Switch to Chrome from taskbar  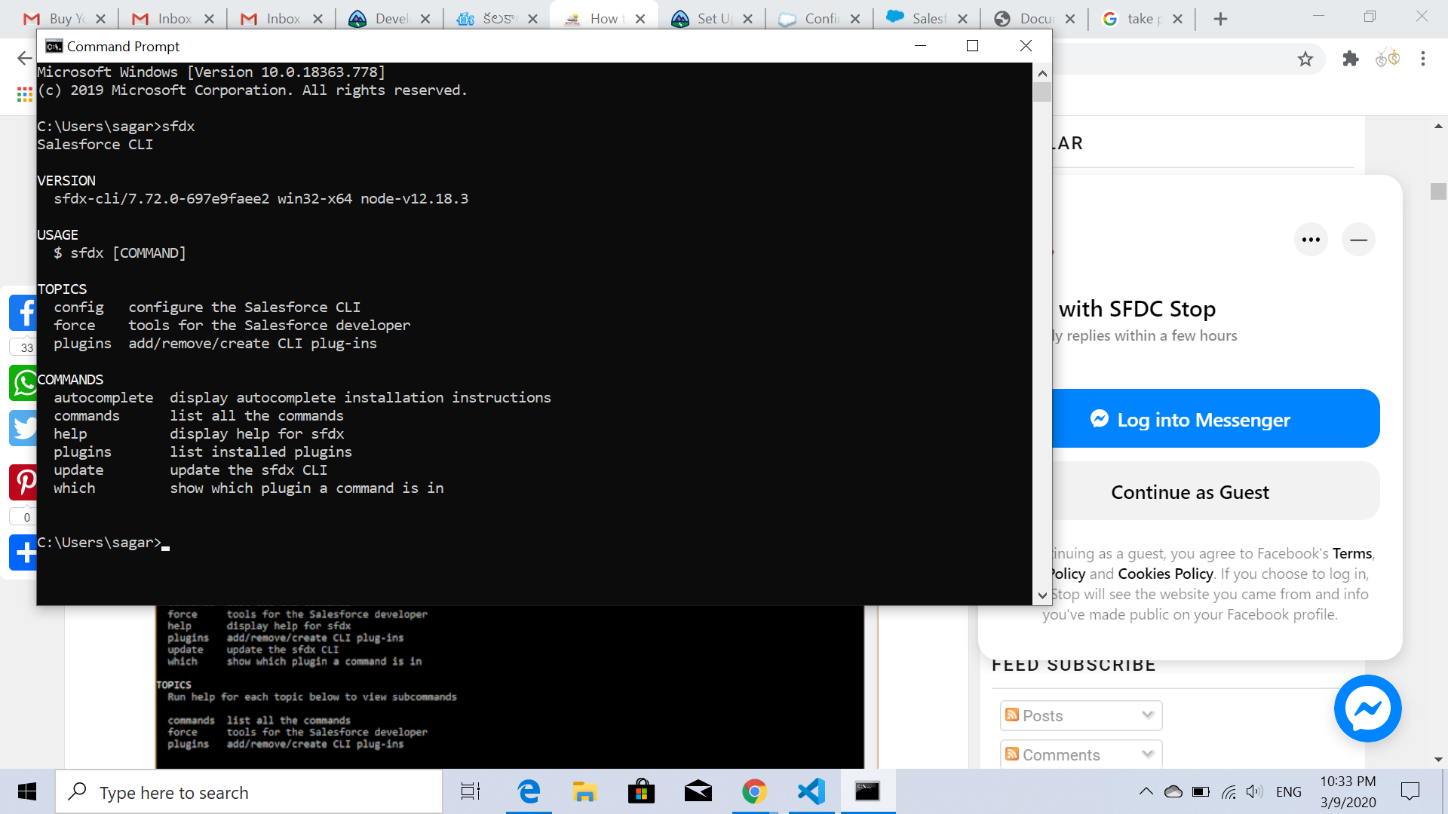click(754, 791)
